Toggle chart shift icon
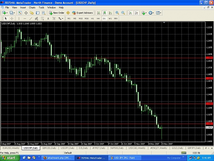The image size is (214, 161). [136, 13]
